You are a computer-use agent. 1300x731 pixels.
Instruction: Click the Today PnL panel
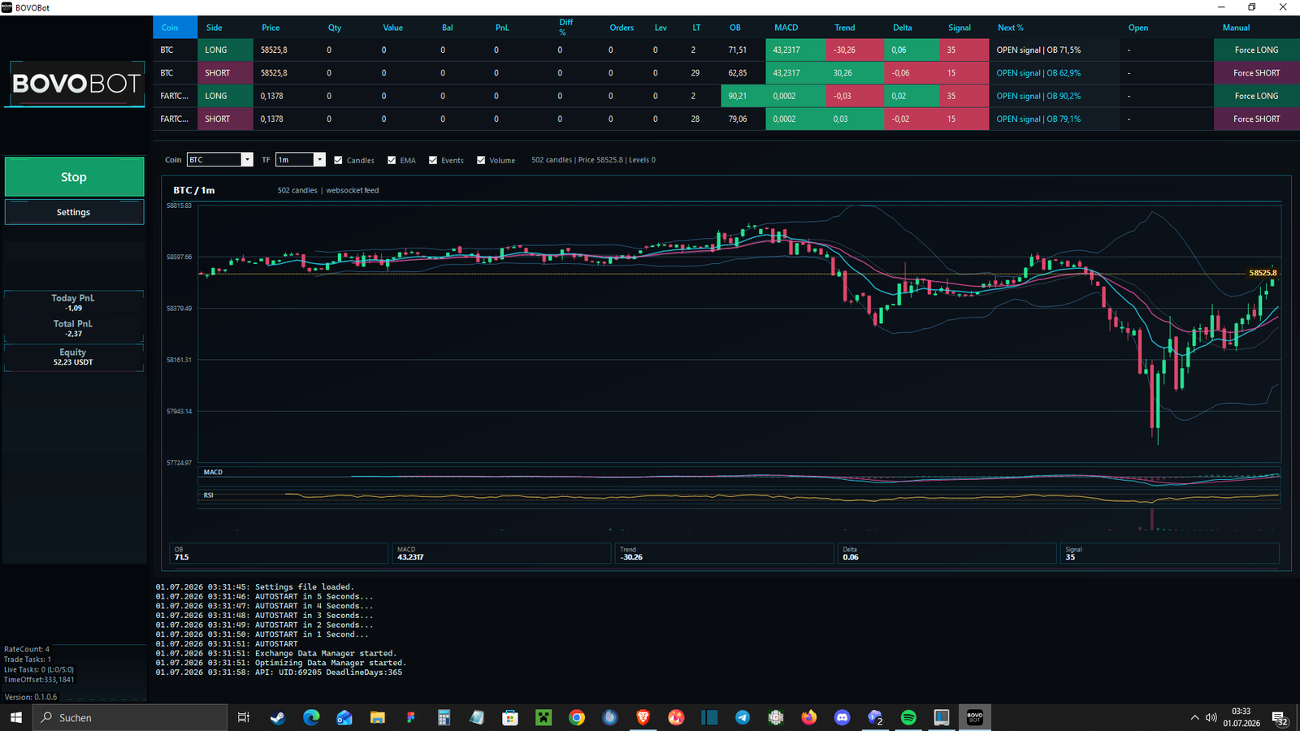[x=74, y=303]
